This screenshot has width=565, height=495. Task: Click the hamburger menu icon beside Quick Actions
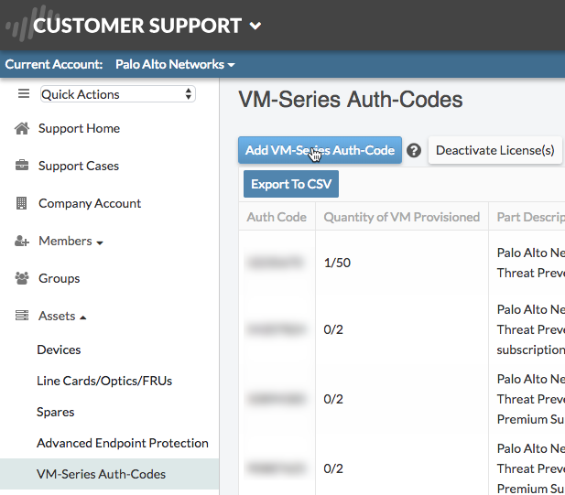click(24, 94)
